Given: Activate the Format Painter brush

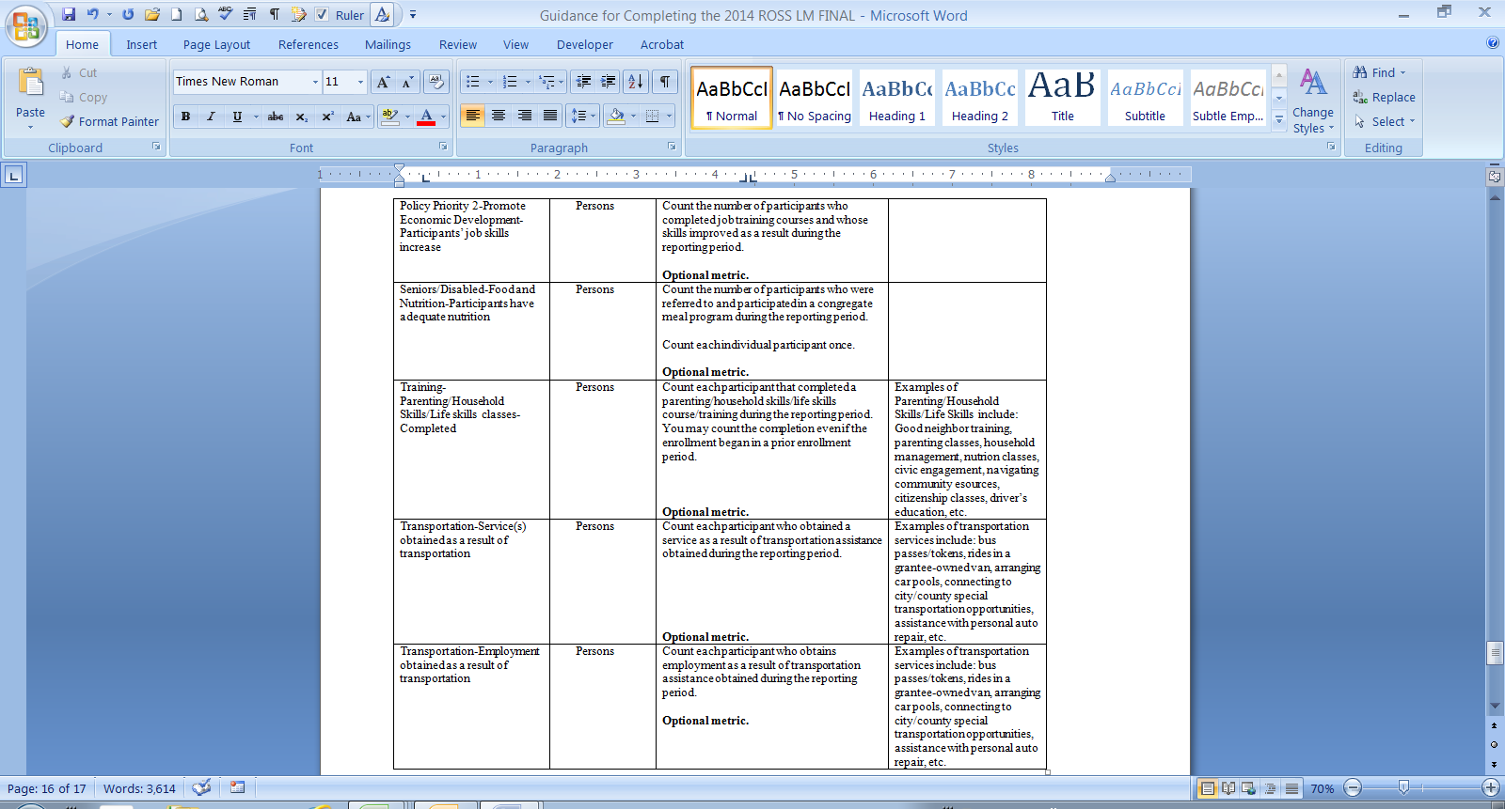Looking at the screenshot, I should (109, 121).
